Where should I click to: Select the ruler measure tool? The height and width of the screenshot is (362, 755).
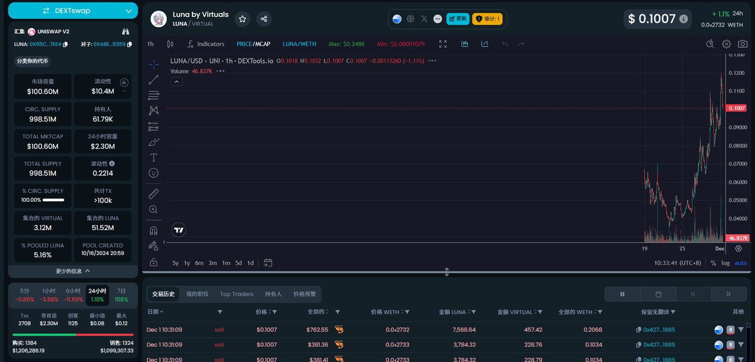pyautogui.click(x=154, y=194)
